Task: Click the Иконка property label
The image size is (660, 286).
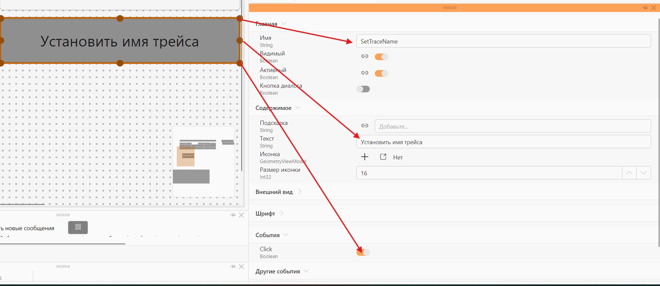Action: pyautogui.click(x=270, y=154)
